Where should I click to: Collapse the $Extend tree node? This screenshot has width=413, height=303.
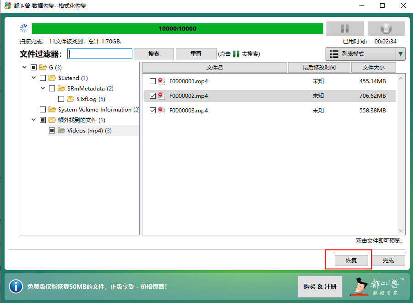pyautogui.click(x=34, y=78)
